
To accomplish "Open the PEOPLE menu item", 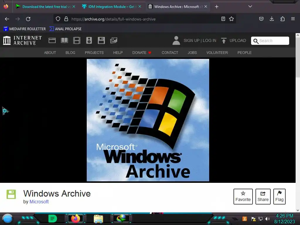I will click(245, 53).
